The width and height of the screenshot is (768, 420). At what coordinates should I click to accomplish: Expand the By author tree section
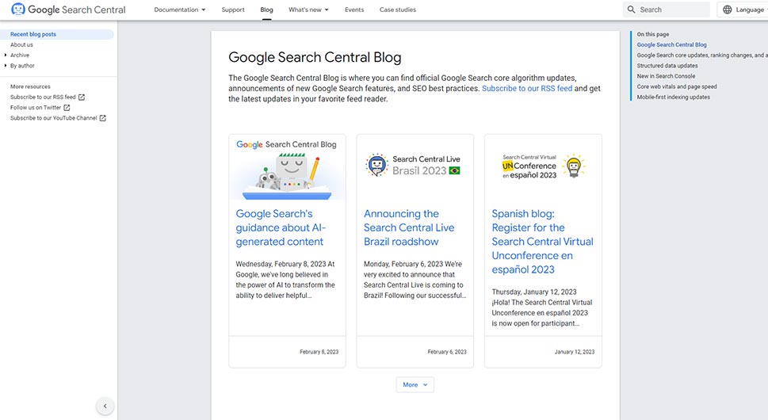(22, 66)
